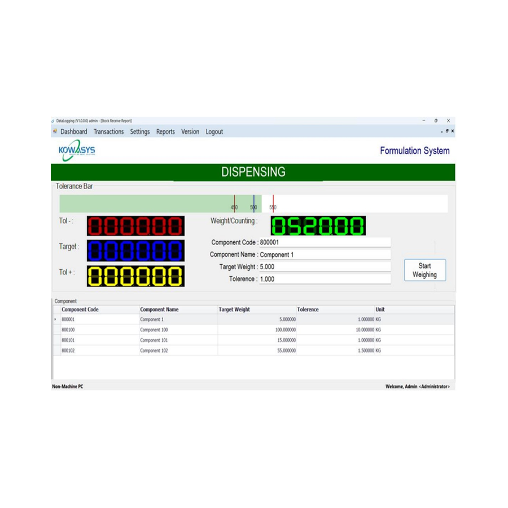Click the blue Target digital display

point(135,250)
